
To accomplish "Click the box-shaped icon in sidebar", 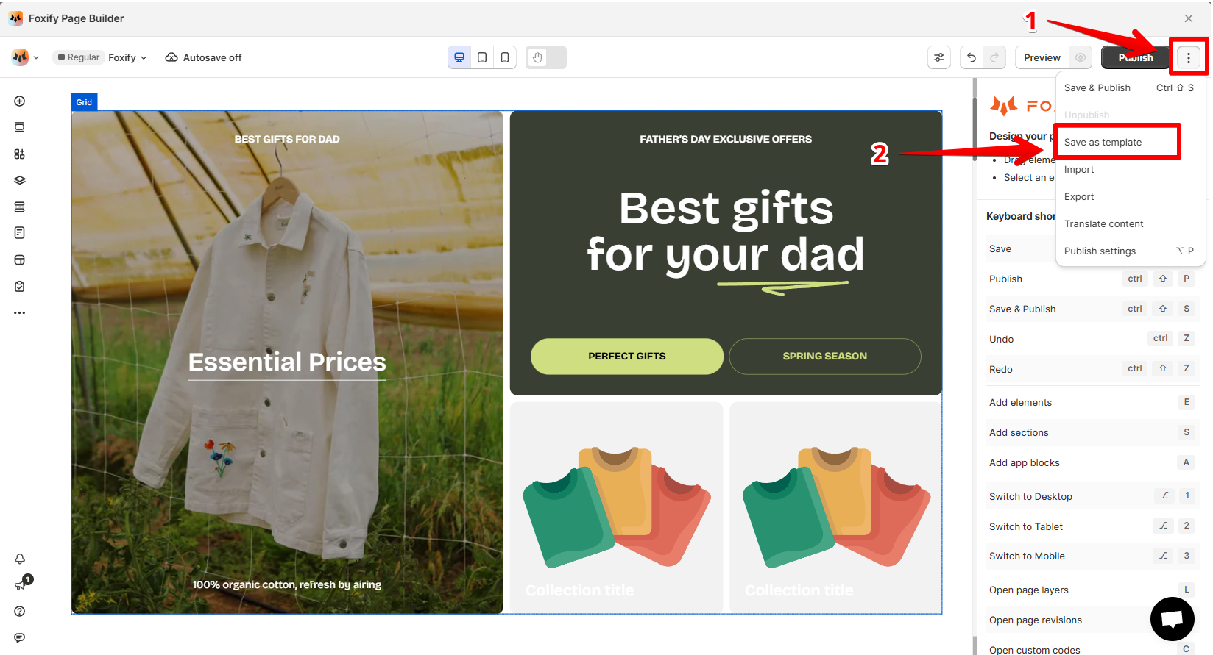I will click(x=20, y=260).
